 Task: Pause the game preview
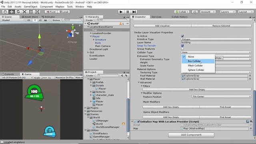(x=128, y=12)
